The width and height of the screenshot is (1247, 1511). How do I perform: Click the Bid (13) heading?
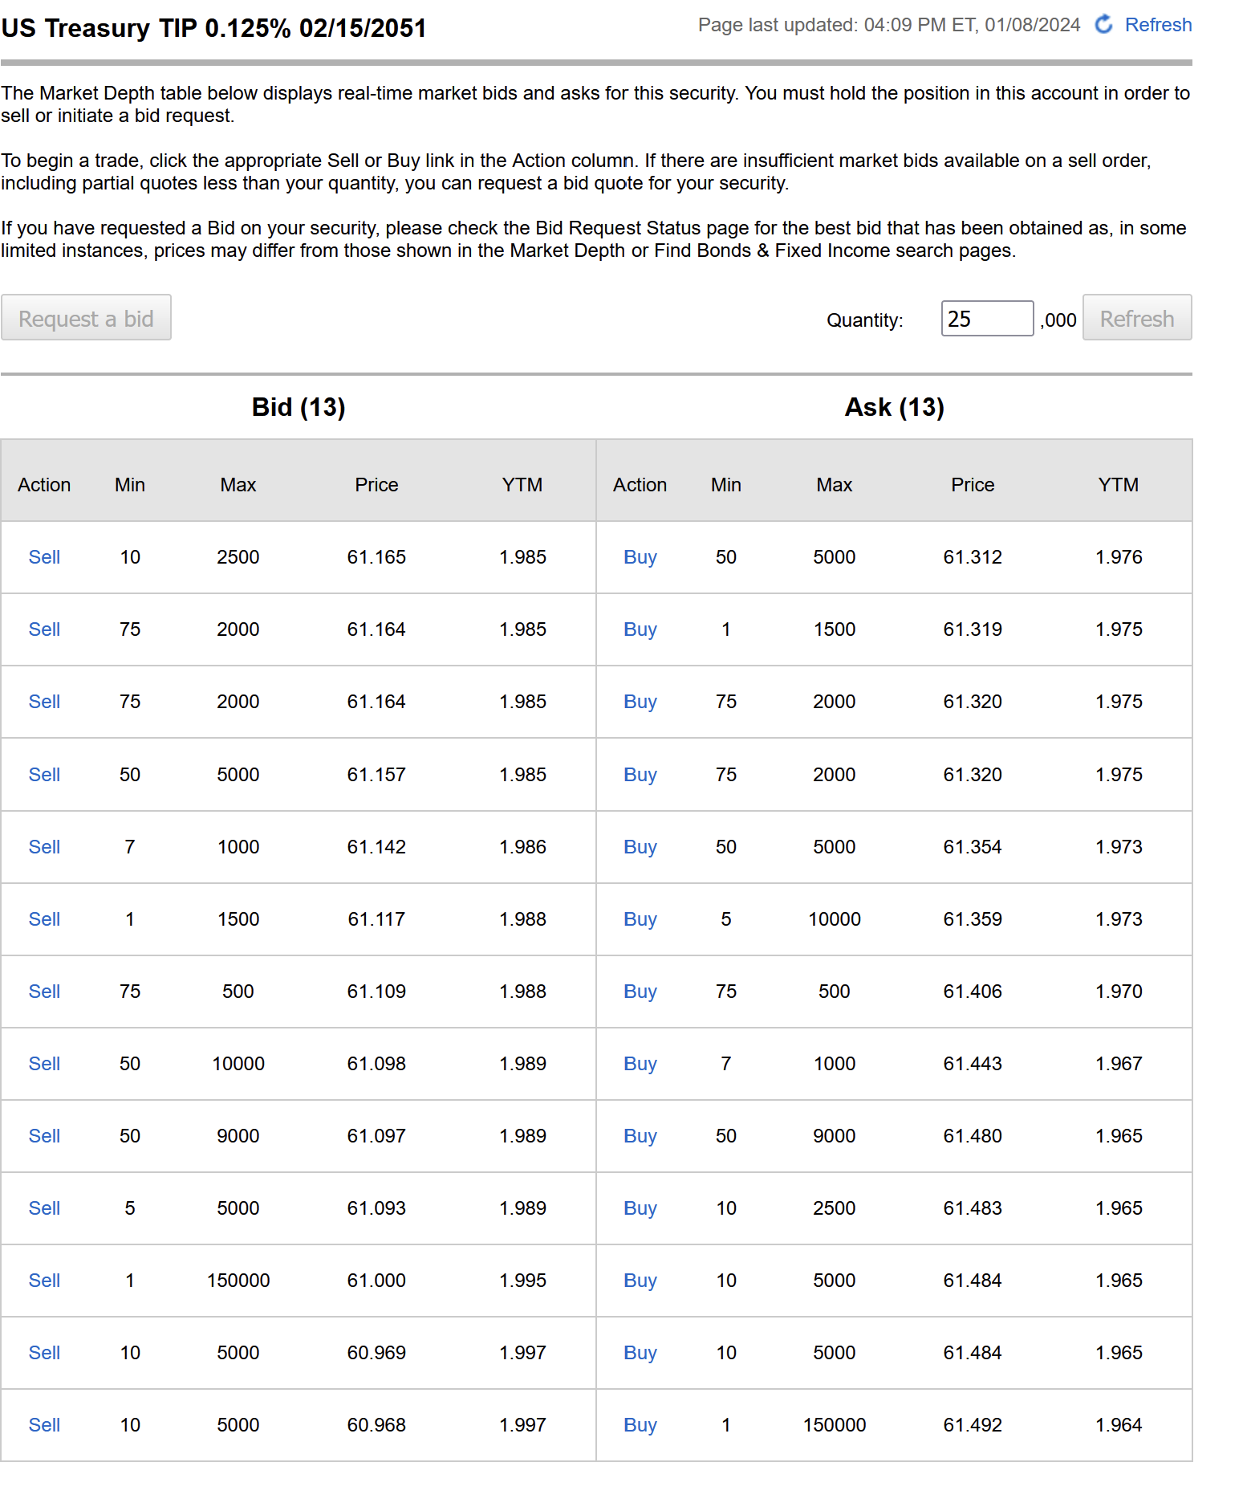click(x=299, y=407)
